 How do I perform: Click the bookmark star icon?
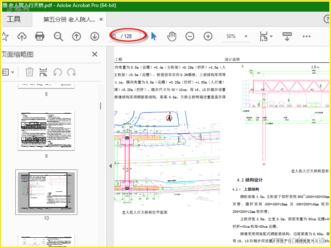(x=5, y=36)
